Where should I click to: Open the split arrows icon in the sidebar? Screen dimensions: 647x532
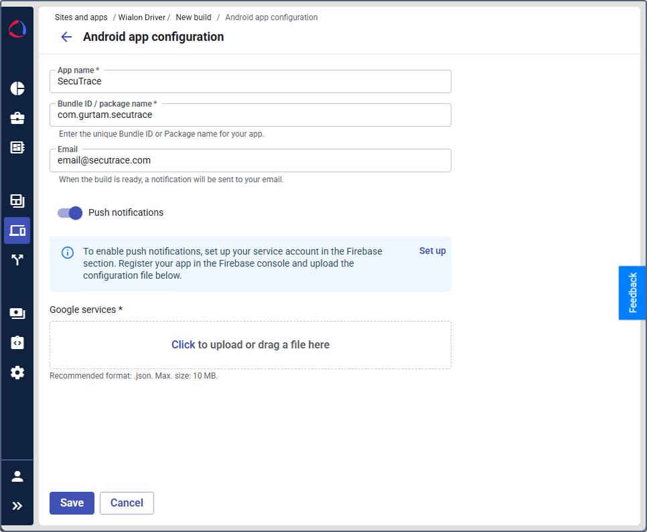tap(17, 259)
